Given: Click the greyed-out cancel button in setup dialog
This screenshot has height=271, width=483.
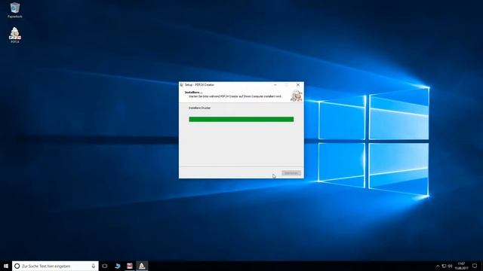Looking at the screenshot, I should (291, 173).
